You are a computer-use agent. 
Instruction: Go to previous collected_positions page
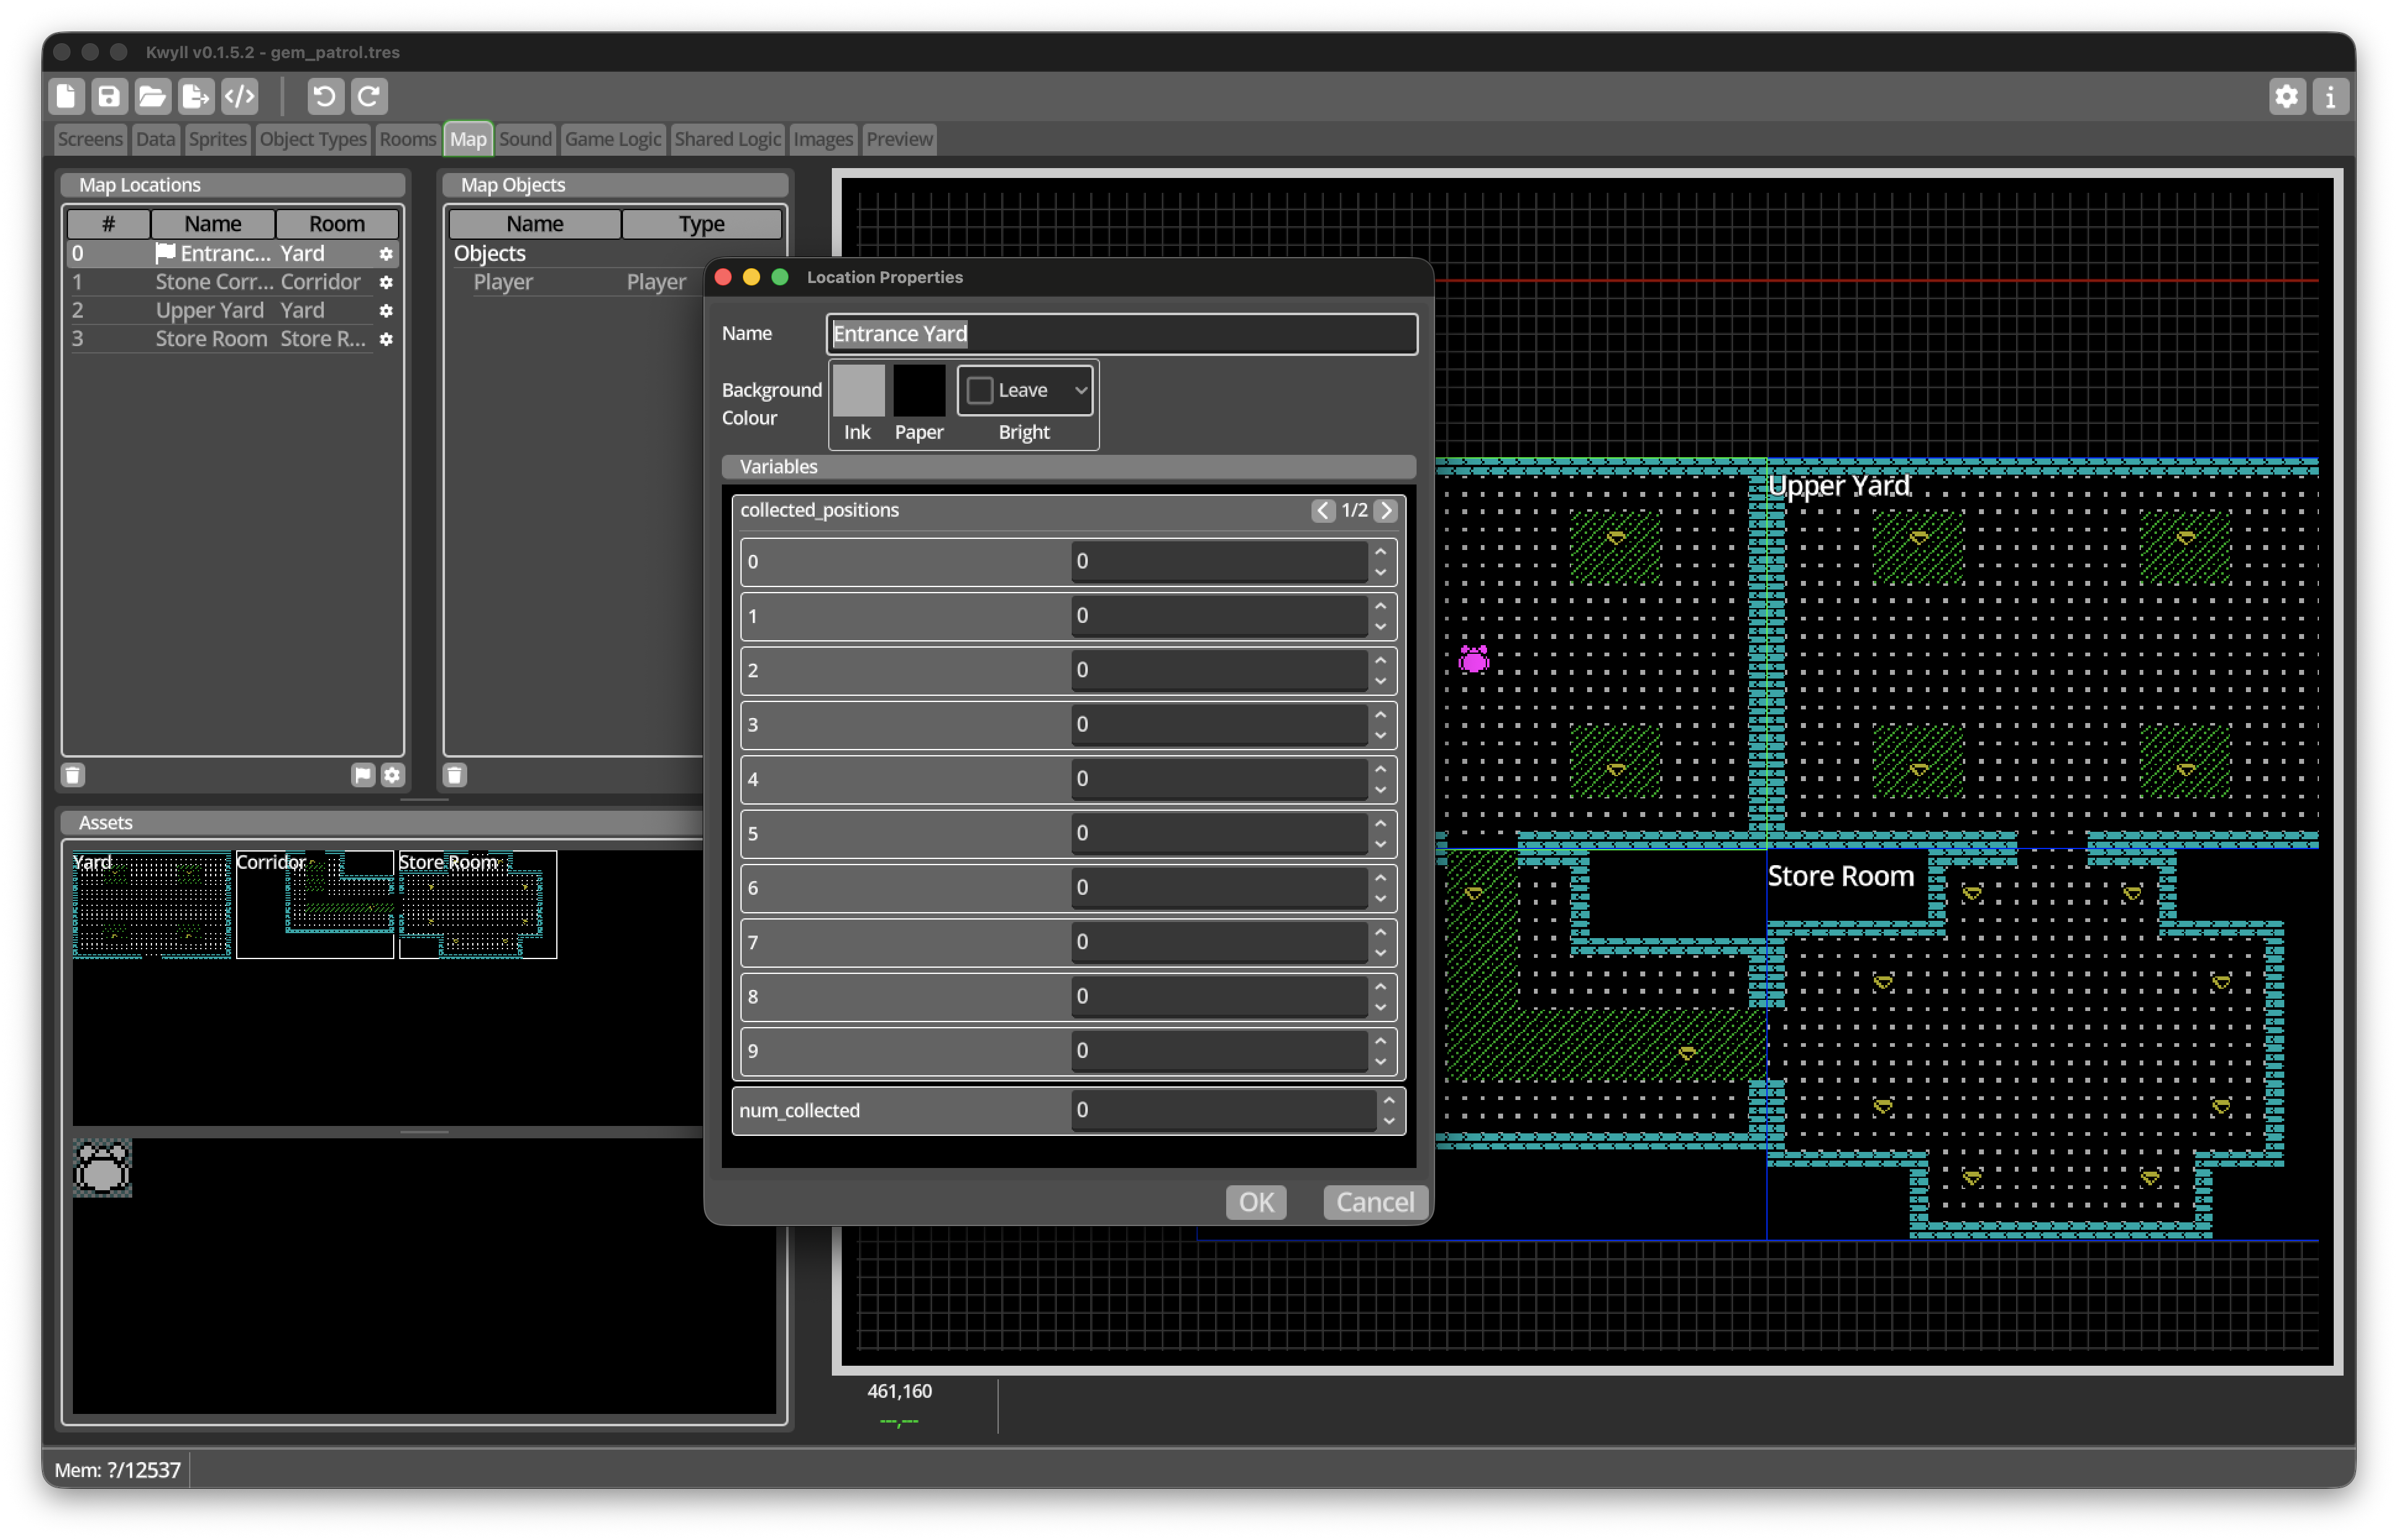pyautogui.click(x=1323, y=511)
